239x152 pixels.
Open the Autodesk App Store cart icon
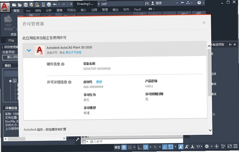click(182, 3)
